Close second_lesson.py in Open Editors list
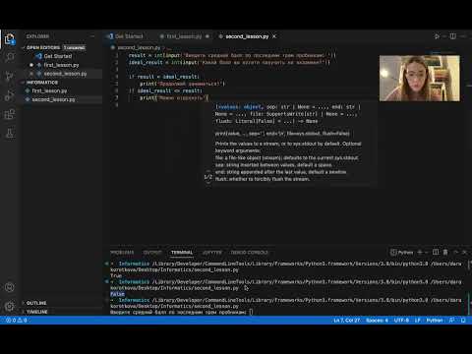Image resolution: width=472 pixels, height=354 pixels. click(31, 74)
